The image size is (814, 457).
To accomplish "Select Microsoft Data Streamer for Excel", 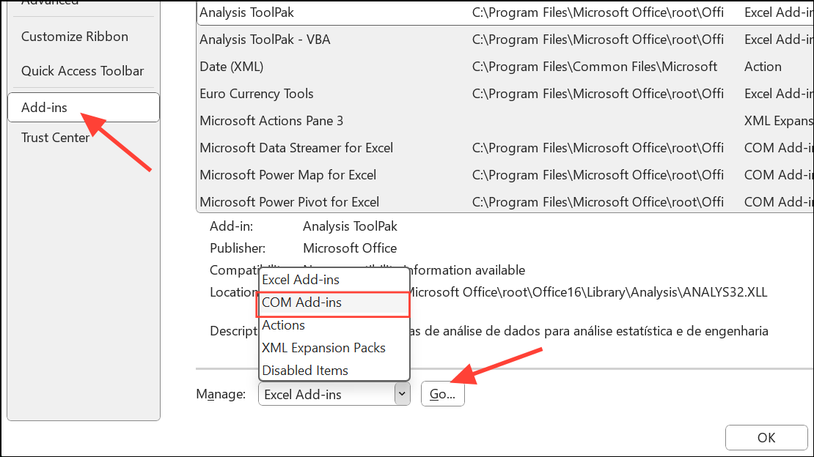I will (296, 147).
